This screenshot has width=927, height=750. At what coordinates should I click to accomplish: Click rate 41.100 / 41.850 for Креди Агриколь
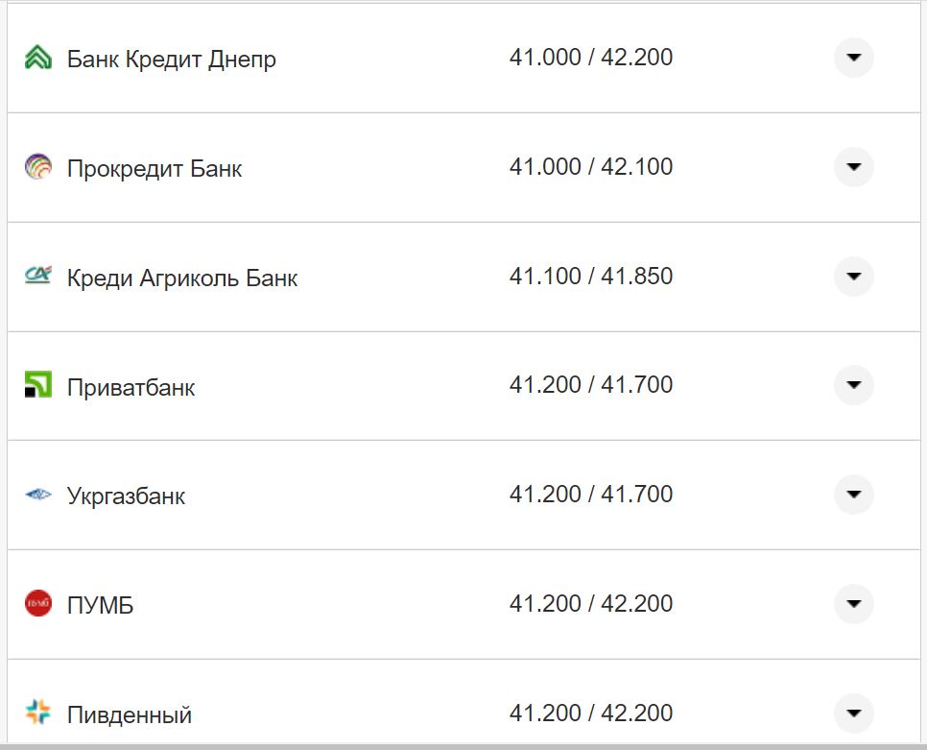pyautogui.click(x=592, y=275)
